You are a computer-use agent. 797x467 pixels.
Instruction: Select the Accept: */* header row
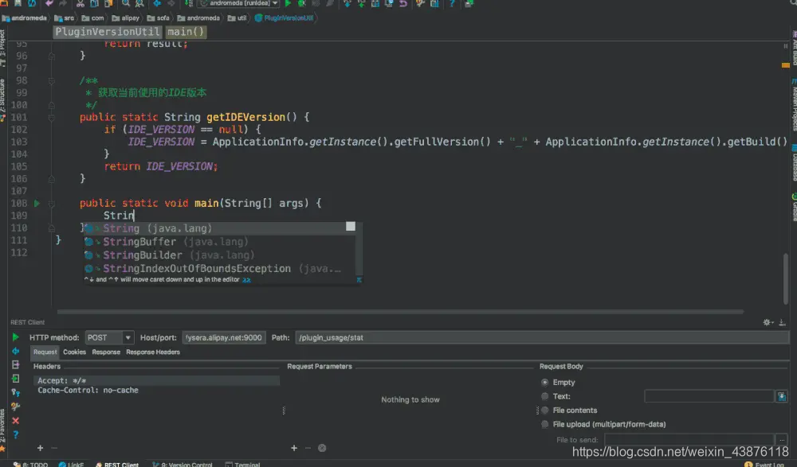156,381
